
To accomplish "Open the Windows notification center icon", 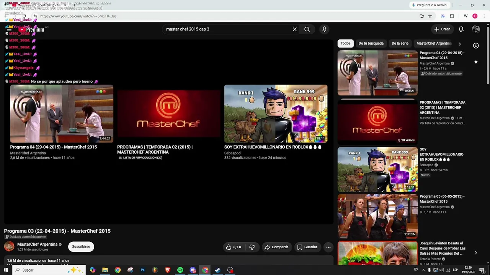I will [x=482, y=270].
